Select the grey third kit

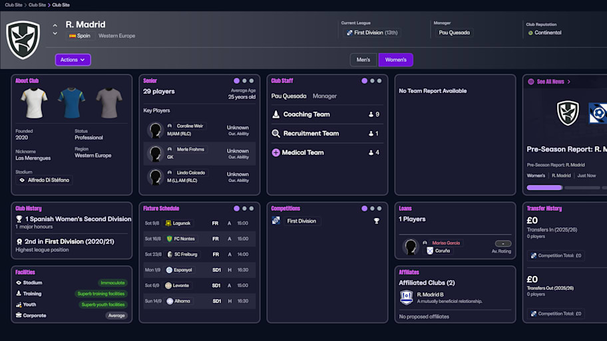(x=109, y=103)
